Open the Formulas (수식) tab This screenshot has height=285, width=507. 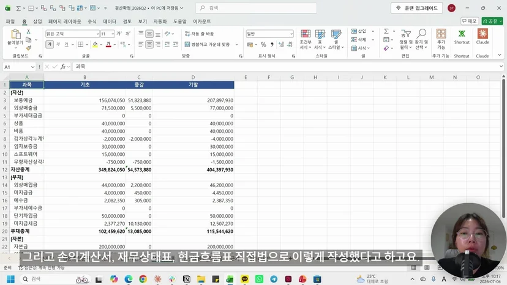click(x=92, y=21)
